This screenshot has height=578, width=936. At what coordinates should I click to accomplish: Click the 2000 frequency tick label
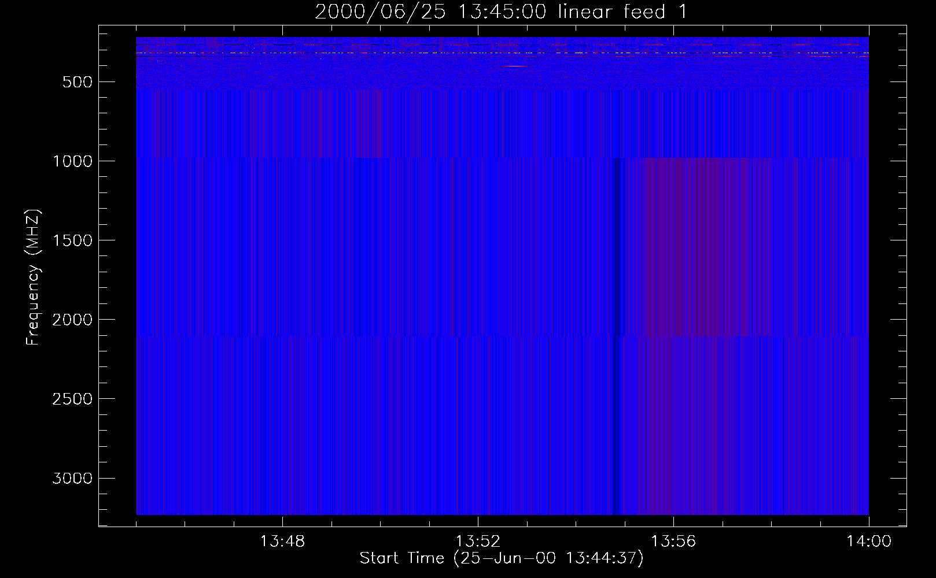tap(72, 320)
